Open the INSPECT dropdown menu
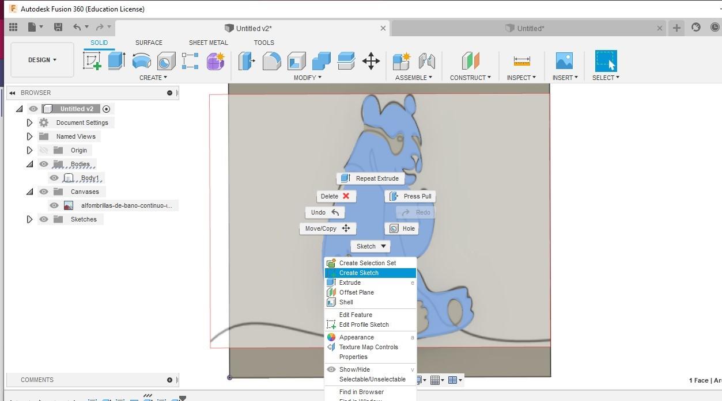722x401 pixels. point(521,78)
